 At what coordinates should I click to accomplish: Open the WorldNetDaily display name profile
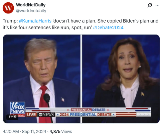click(x=31, y=5)
